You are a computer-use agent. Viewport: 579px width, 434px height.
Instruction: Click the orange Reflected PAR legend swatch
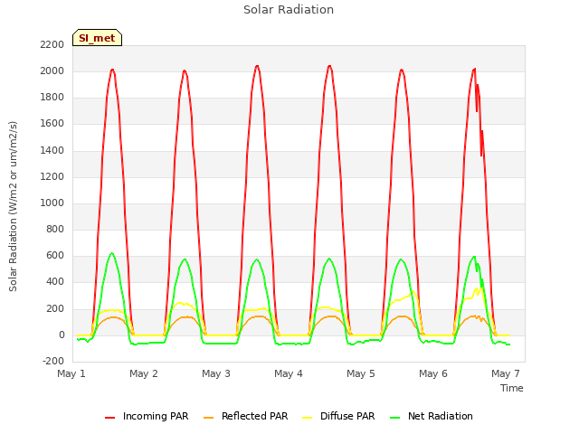click(x=209, y=418)
